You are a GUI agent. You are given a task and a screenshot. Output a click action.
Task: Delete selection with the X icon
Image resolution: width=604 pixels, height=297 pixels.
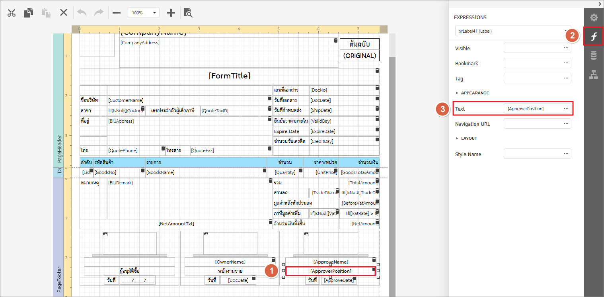64,13
